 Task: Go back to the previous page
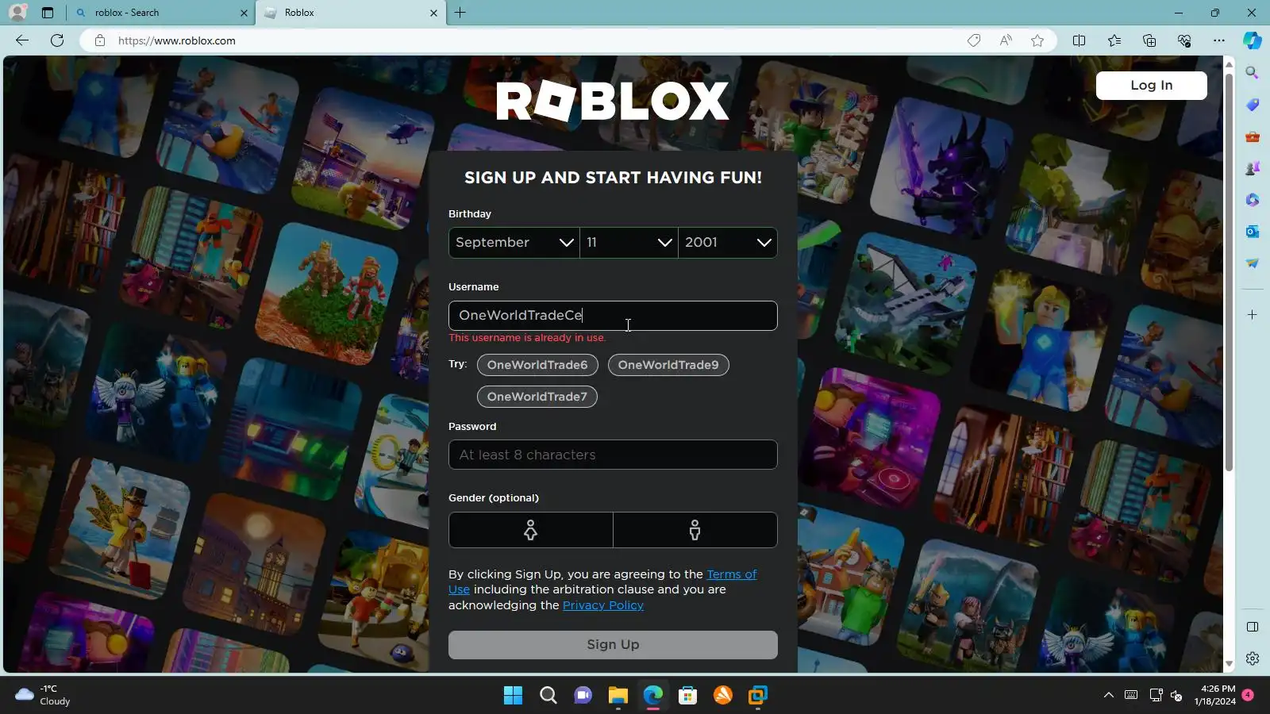tap(22, 40)
